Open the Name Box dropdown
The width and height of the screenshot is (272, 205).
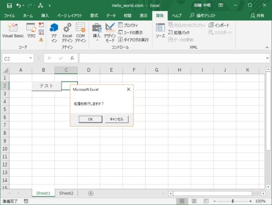[x=30, y=58]
